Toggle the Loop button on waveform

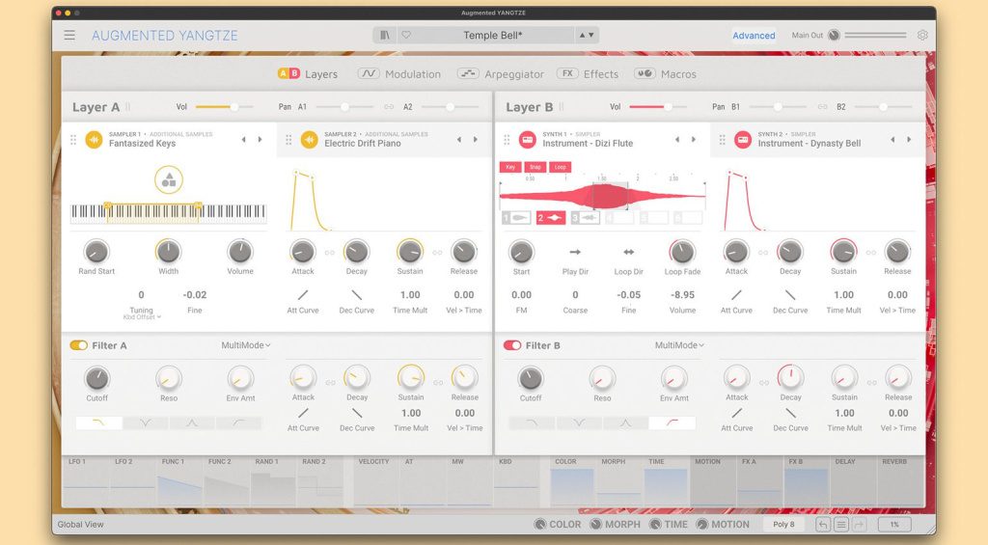tap(561, 167)
